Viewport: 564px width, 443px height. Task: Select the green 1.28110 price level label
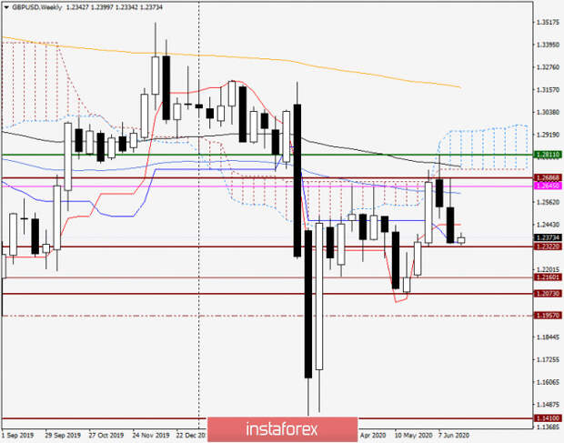click(549, 155)
